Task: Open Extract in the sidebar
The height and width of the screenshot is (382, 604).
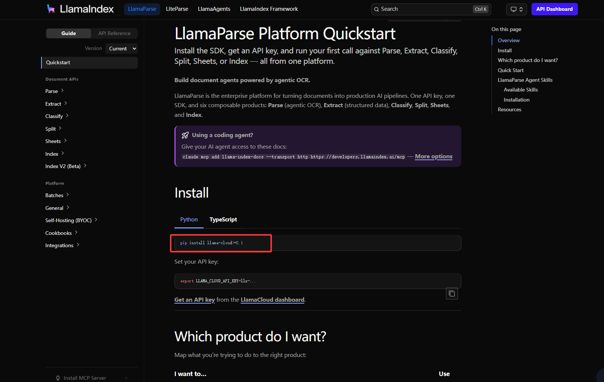Action: (53, 104)
